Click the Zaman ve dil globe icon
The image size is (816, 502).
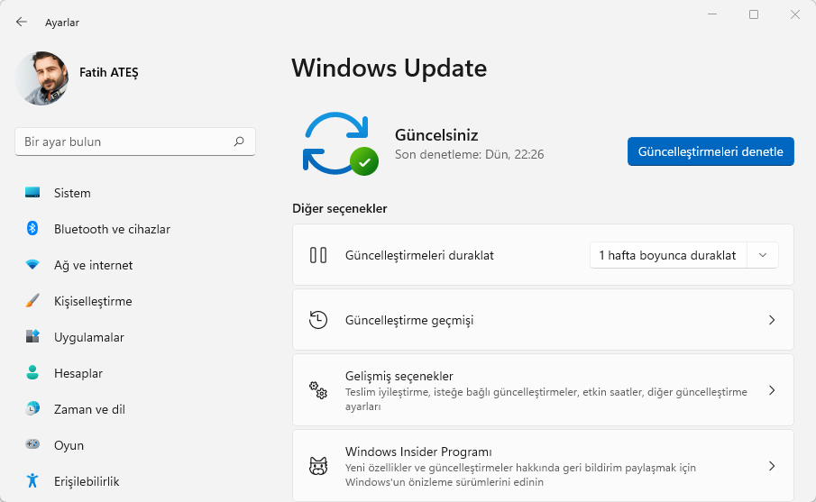(32, 409)
